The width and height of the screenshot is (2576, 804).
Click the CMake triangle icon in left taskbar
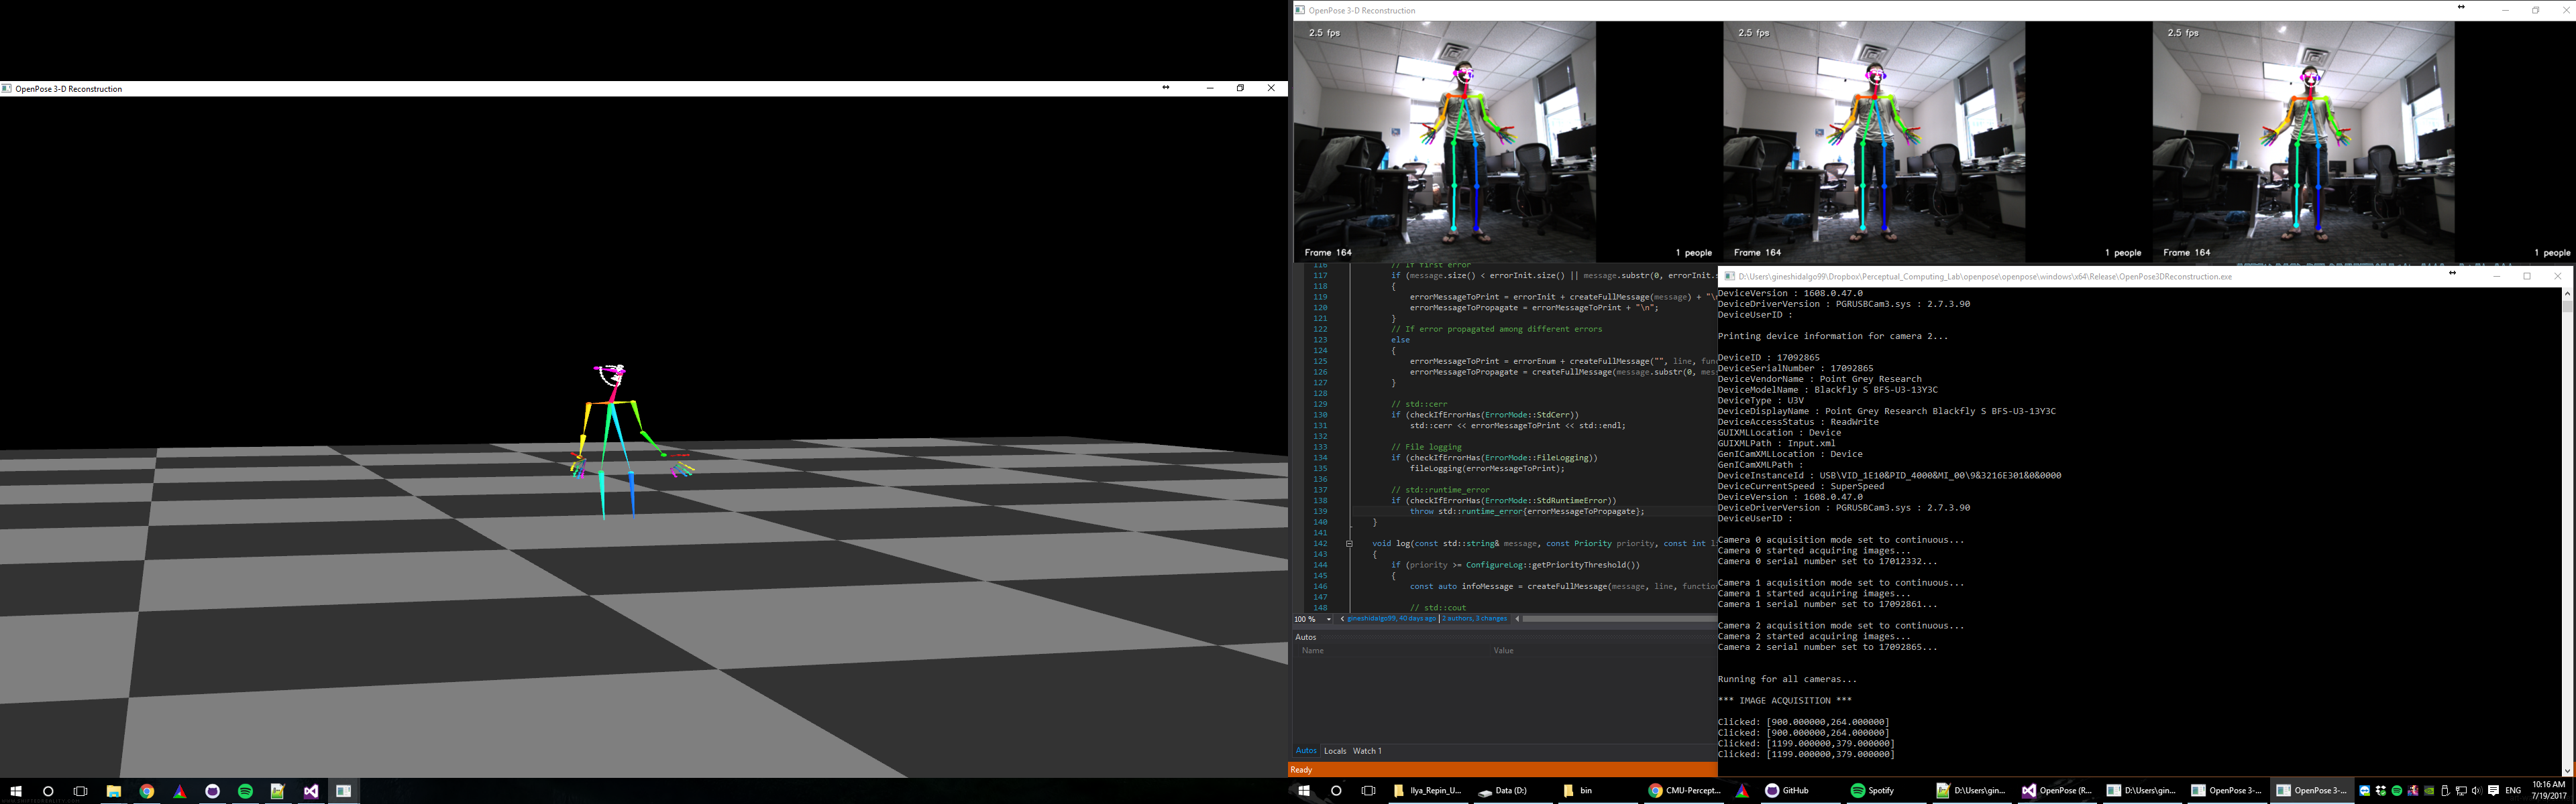pos(180,791)
